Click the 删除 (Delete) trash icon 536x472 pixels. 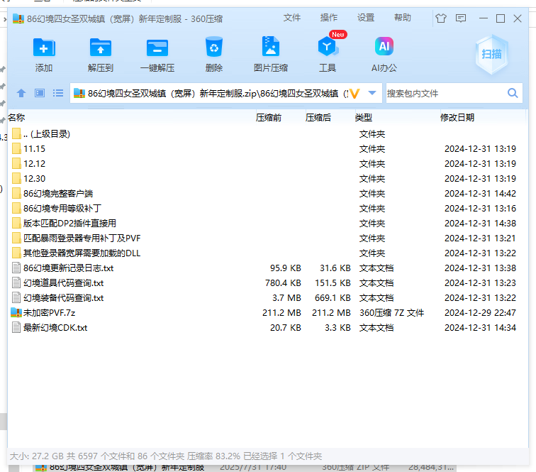[214, 47]
